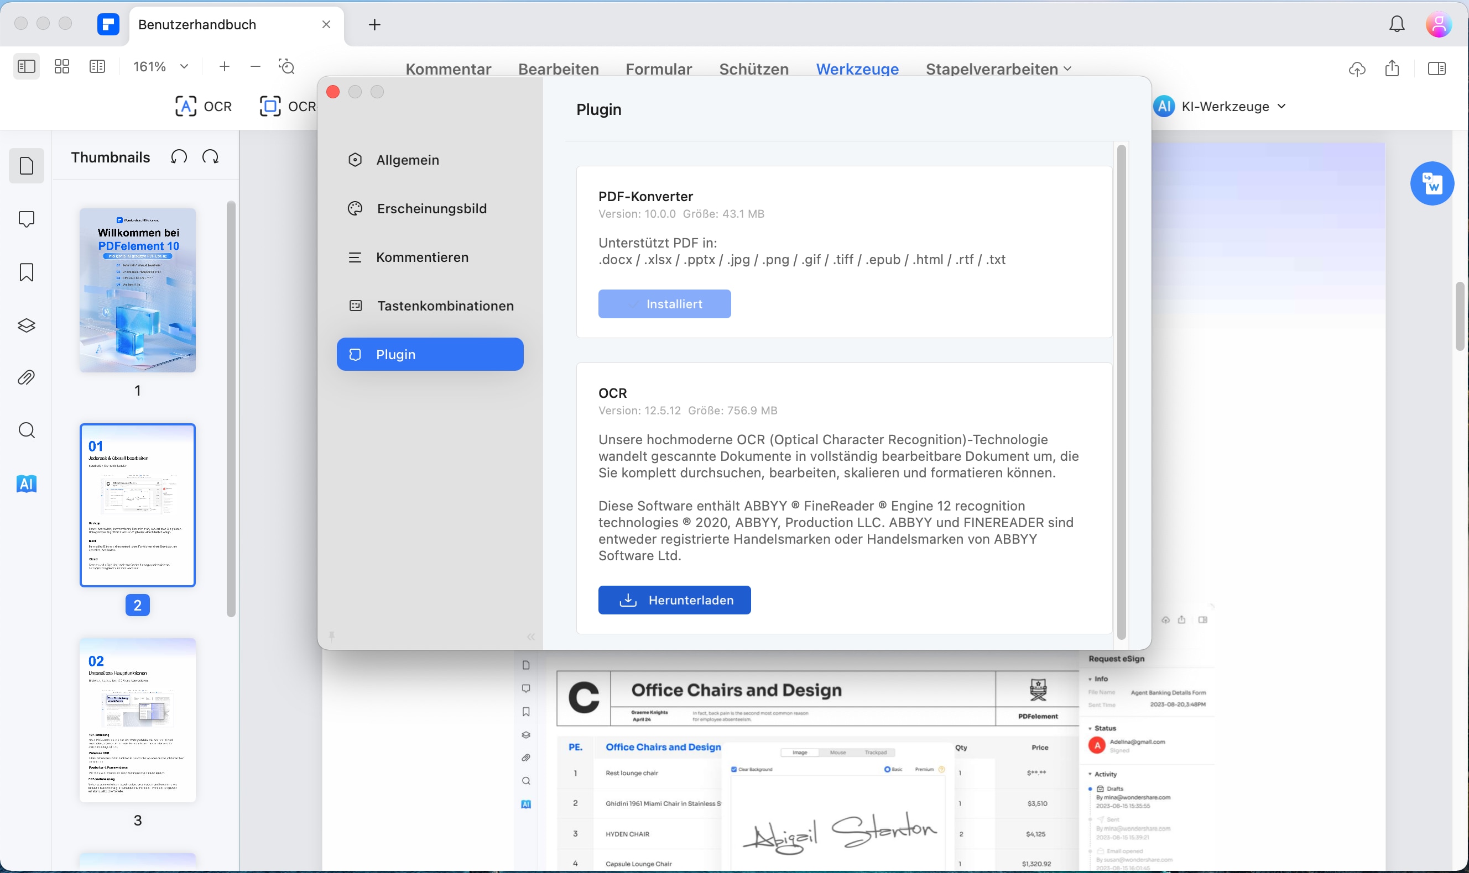Screen dimensions: 1469x873
Task: Open the Kommentar tab
Action: tap(448, 69)
